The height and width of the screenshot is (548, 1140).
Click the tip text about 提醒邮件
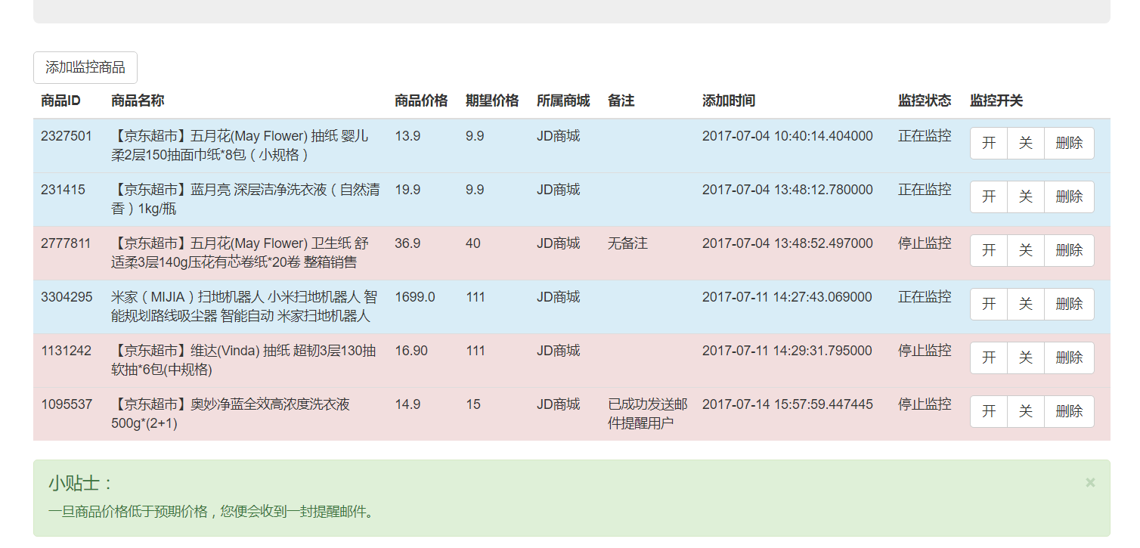coord(211,512)
